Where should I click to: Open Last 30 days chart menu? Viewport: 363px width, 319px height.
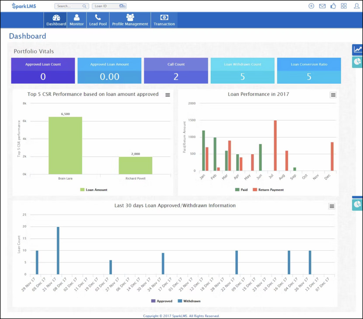pos(332,206)
